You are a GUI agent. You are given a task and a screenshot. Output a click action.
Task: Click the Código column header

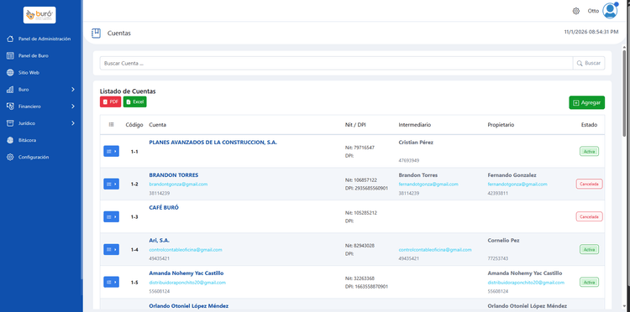click(134, 125)
